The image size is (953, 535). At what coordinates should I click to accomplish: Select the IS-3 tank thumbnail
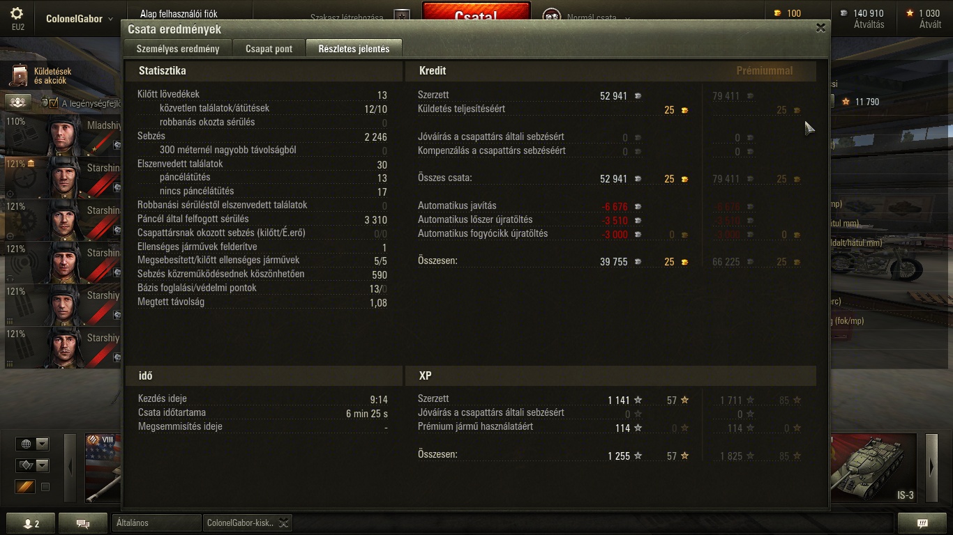(x=874, y=467)
